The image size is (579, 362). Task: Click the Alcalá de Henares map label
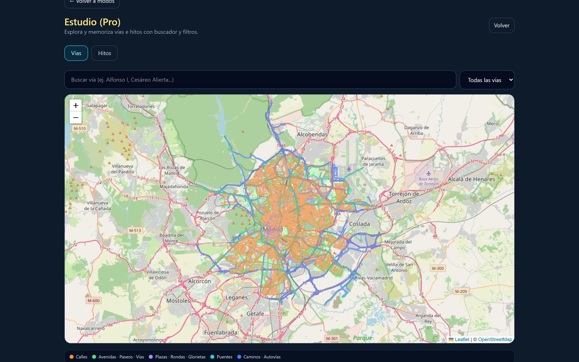point(472,179)
